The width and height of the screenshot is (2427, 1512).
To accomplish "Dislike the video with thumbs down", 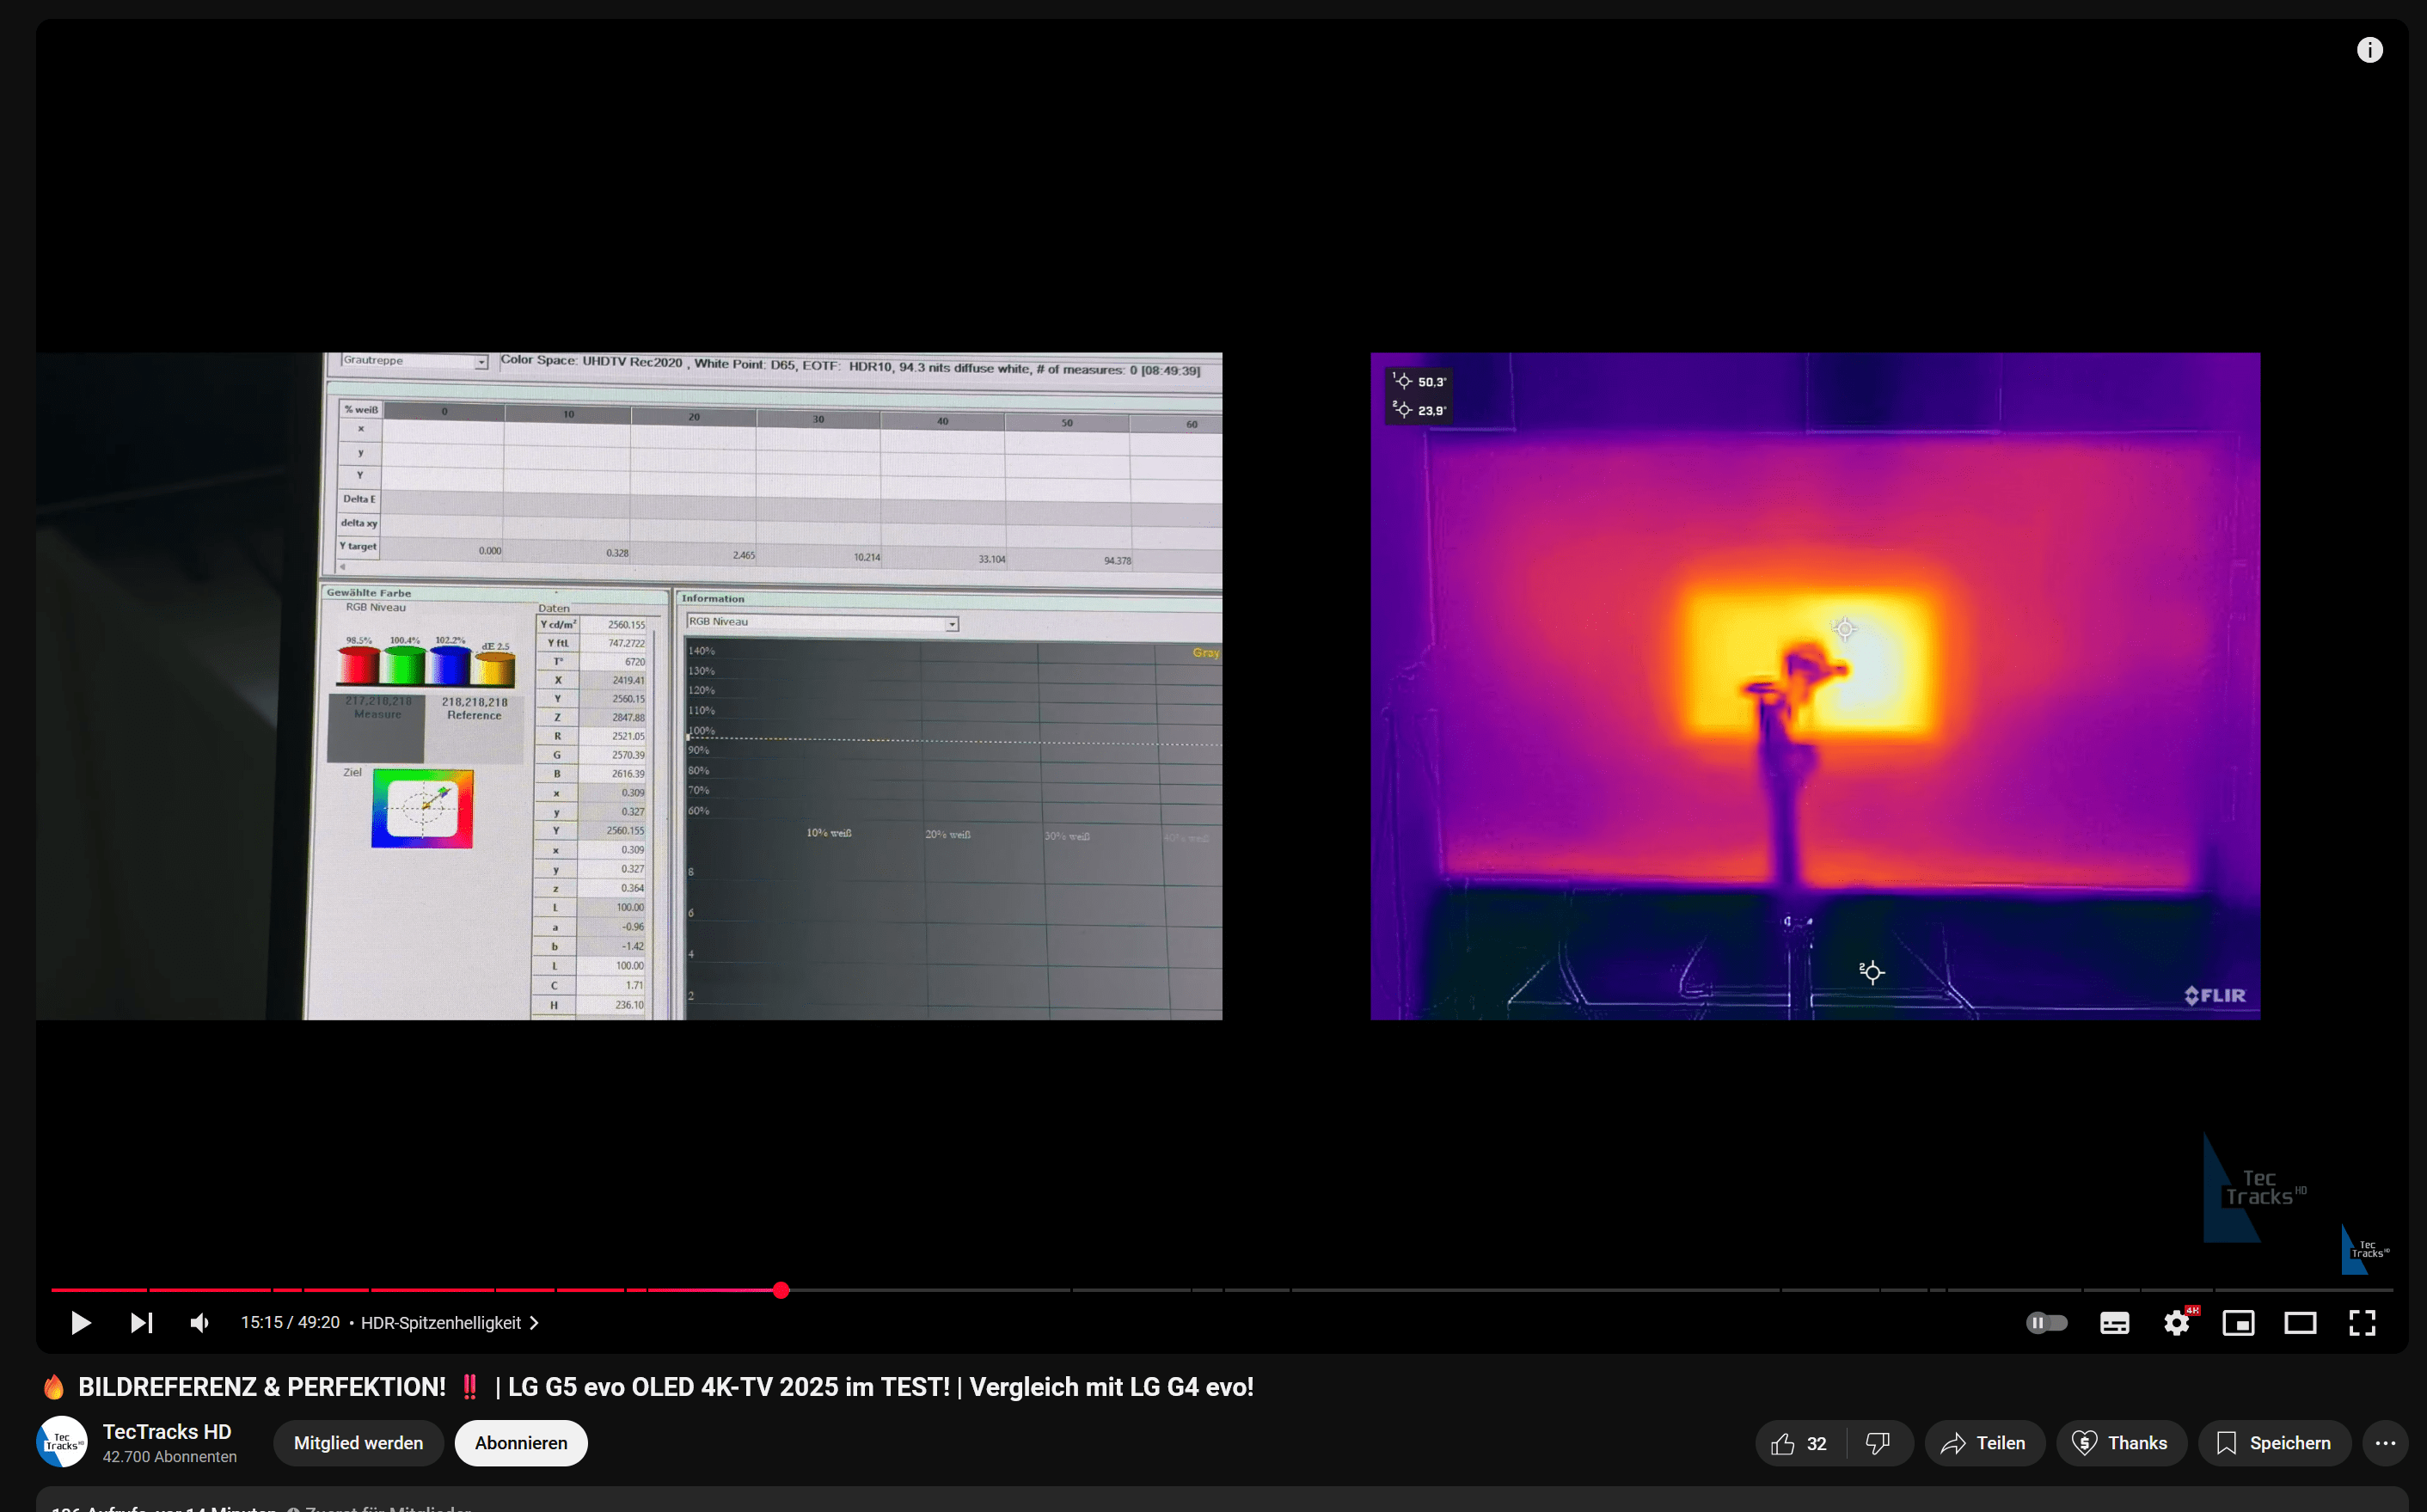I will point(1878,1443).
